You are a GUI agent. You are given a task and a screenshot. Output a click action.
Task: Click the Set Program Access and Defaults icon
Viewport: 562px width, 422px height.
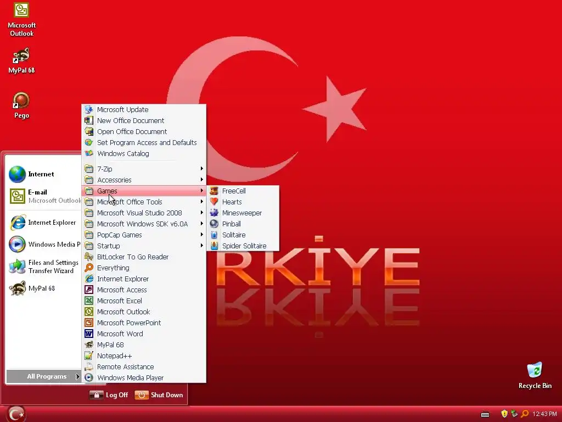[x=89, y=142]
